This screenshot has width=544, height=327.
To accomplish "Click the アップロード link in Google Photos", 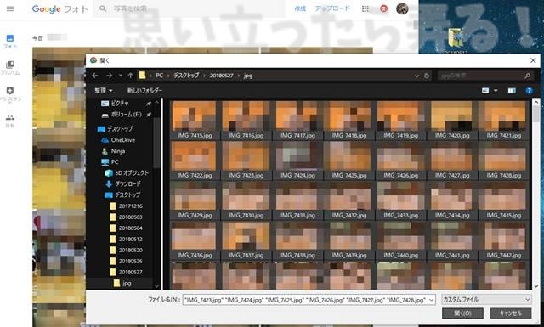I will 332,8.
